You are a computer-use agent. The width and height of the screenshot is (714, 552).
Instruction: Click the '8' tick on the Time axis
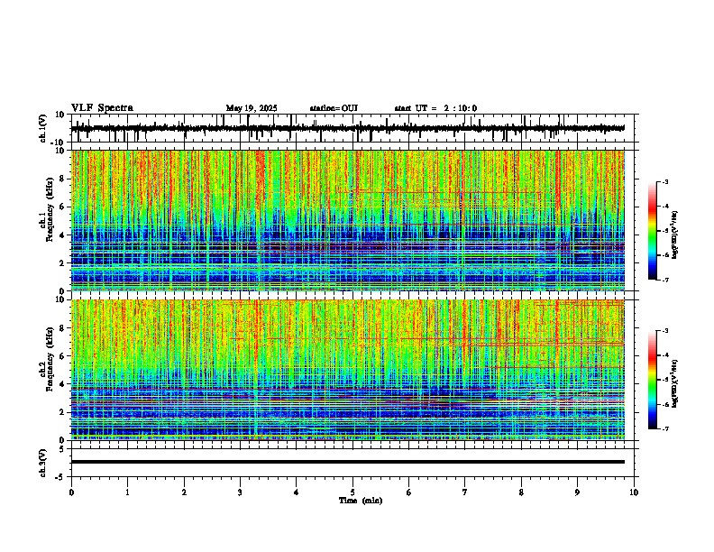[521, 492]
